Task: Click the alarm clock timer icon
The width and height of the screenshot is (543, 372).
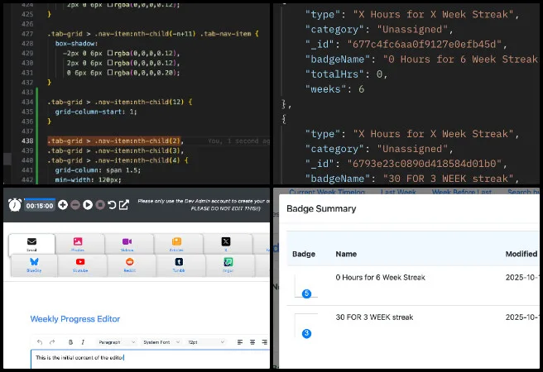Action: pyautogui.click(x=14, y=204)
